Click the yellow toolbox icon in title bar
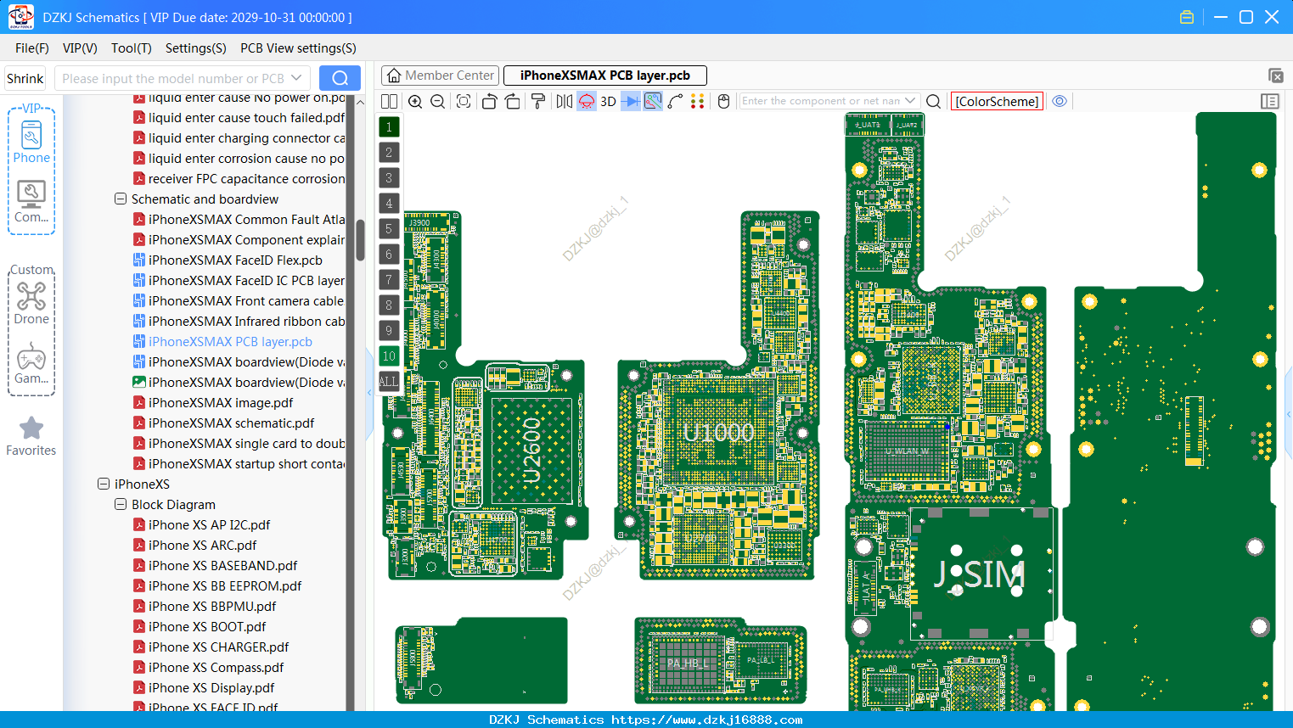This screenshot has width=1293, height=728. [x=1187, y=17]
